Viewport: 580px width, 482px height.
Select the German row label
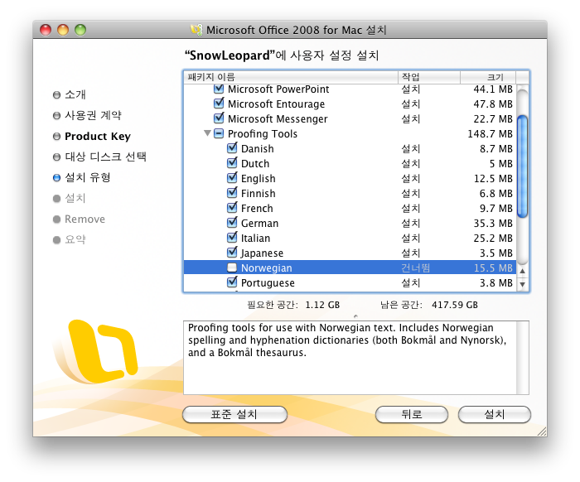(259, 224)
